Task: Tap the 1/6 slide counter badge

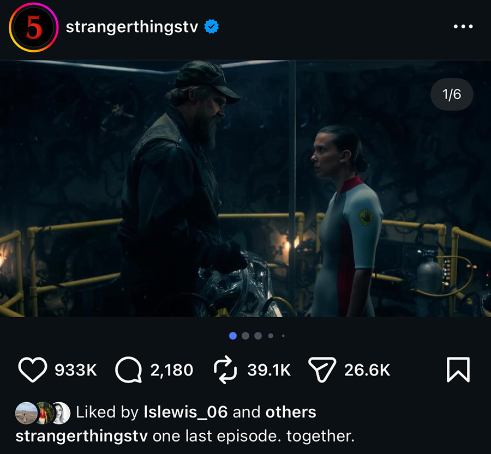Action: point(452,95)
